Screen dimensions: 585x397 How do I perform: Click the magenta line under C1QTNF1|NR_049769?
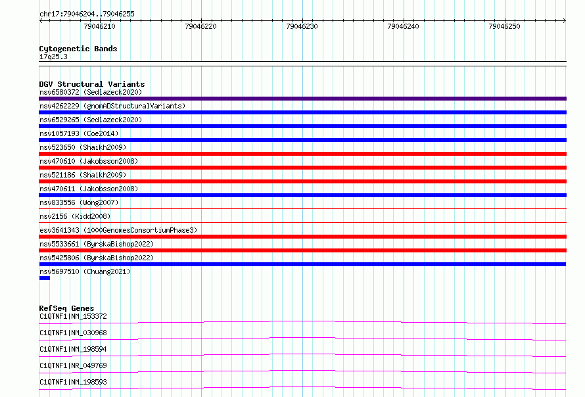[302, 371]
